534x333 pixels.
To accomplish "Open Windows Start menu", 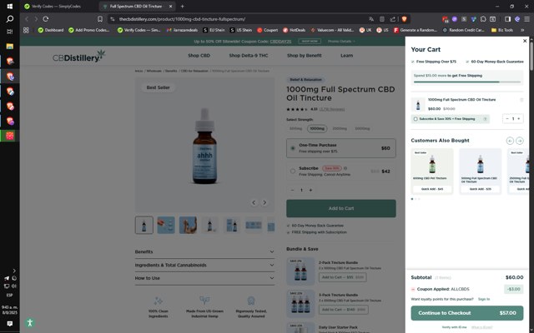I will pos(9,6).
